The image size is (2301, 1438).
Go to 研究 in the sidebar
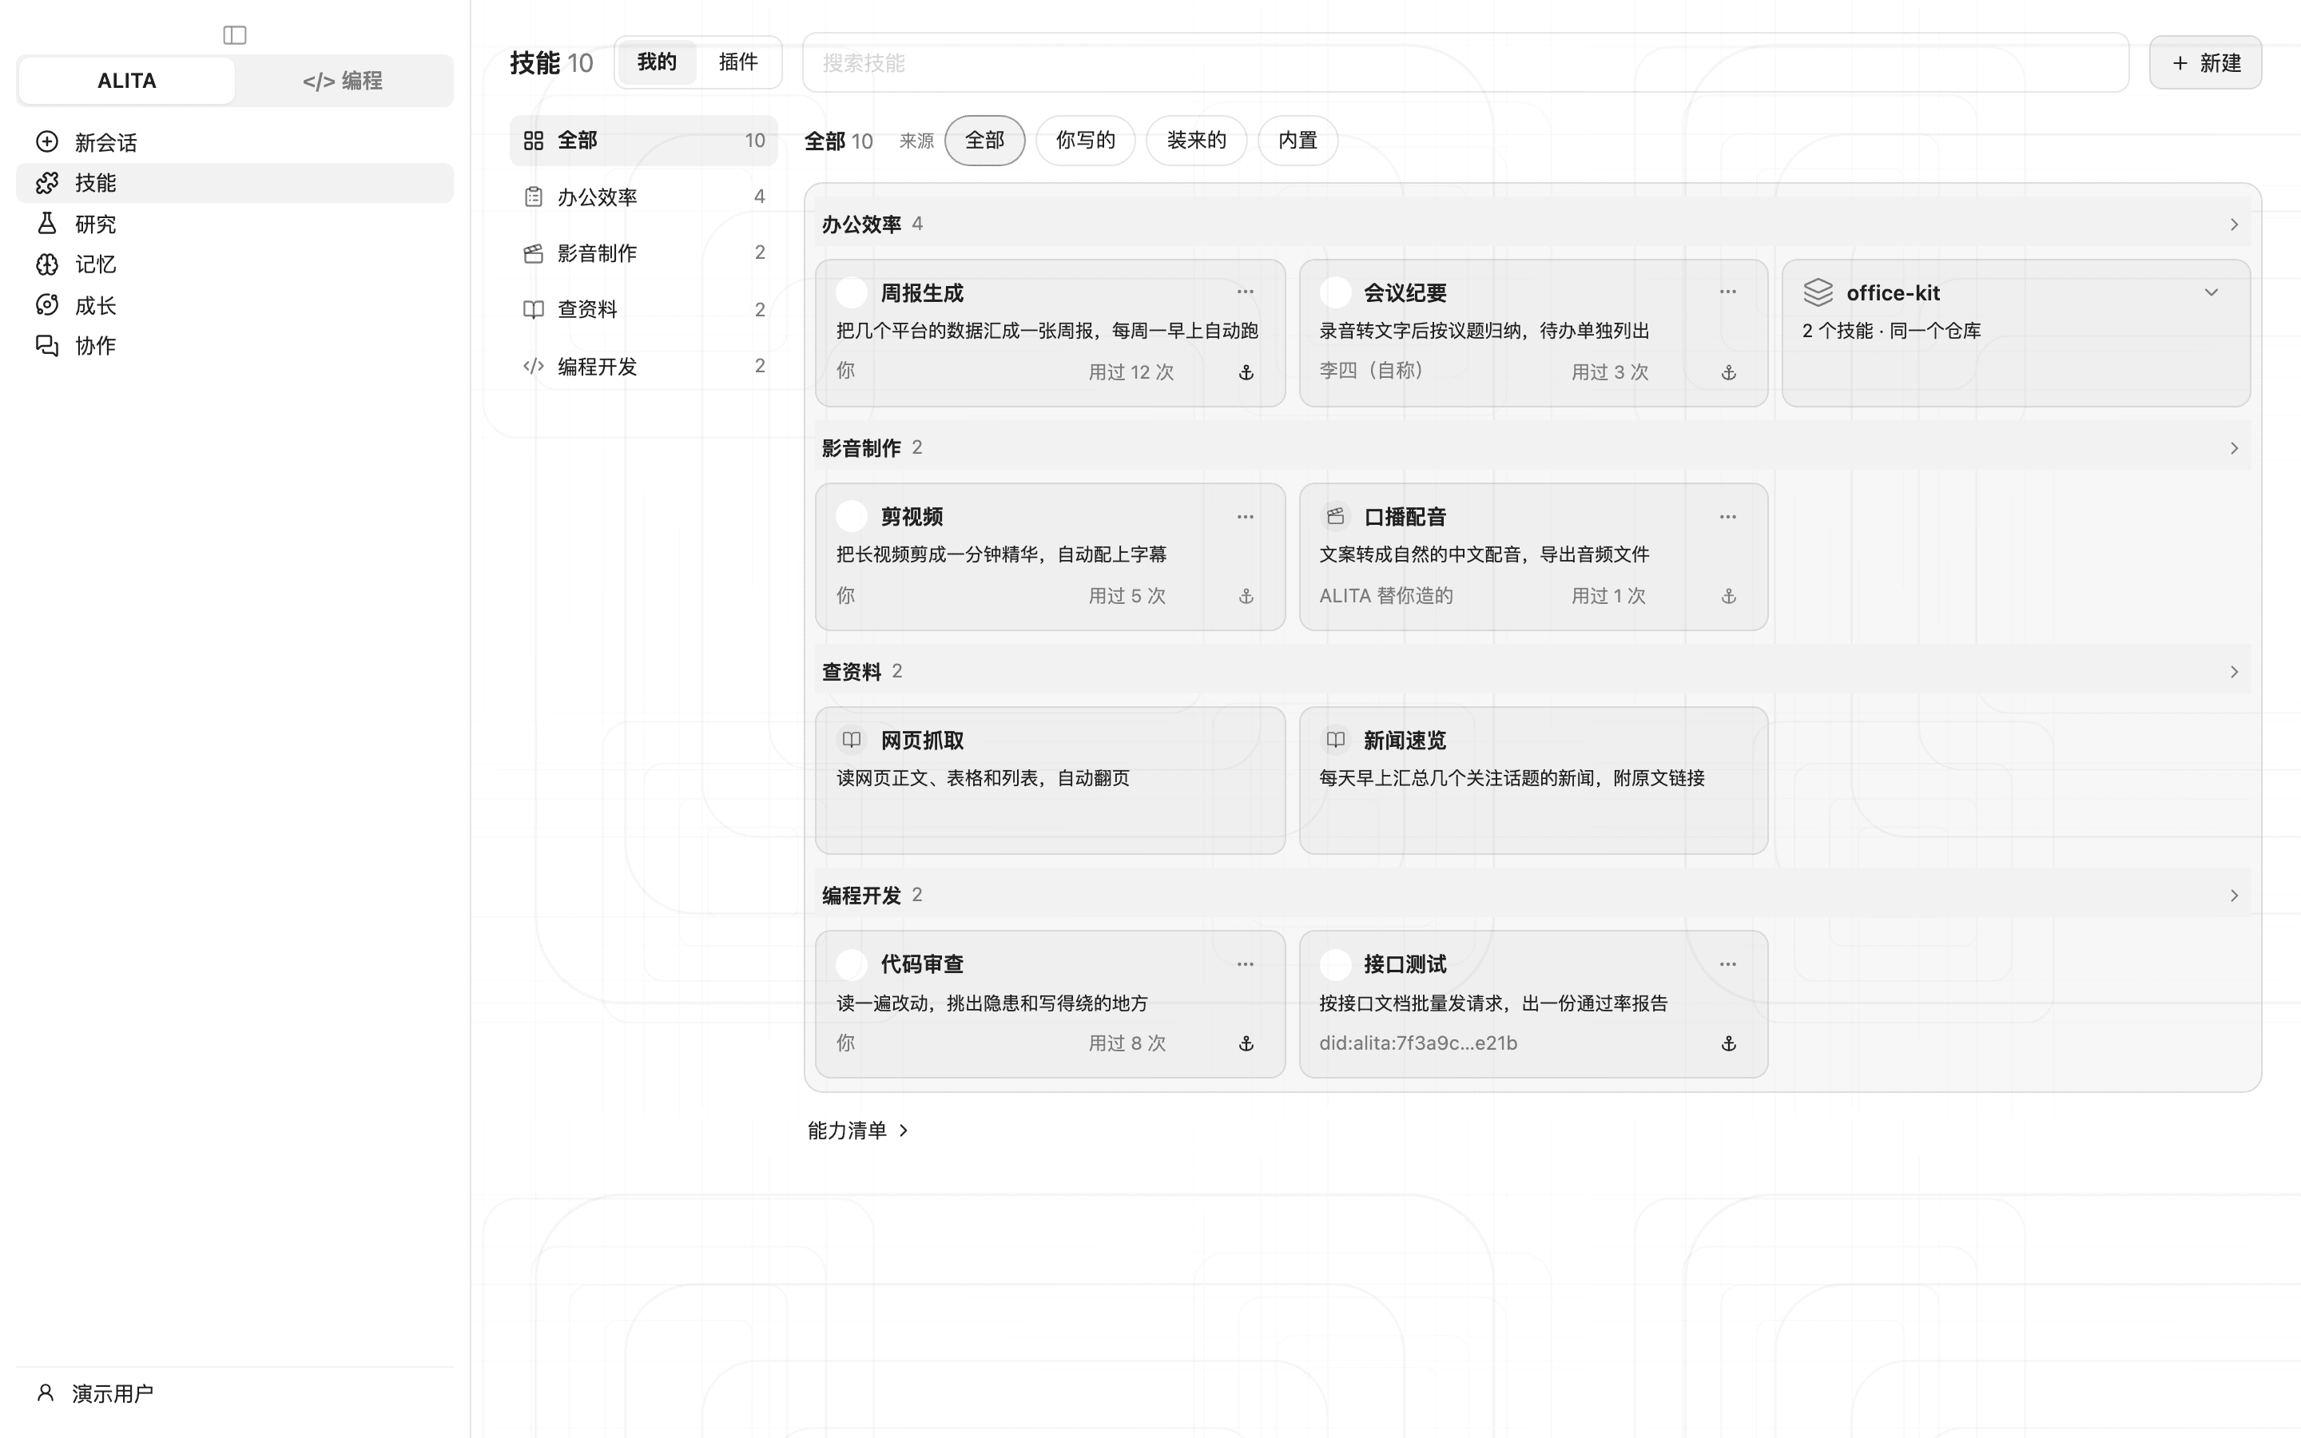[x=235, y=224]
